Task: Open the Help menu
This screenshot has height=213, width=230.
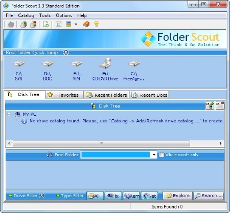Action: point(82,15)
